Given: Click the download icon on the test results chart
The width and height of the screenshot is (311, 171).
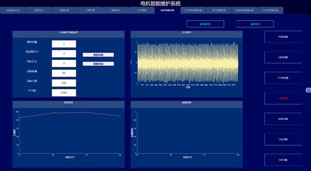Looking at the screenshot, I should (241, 111).
